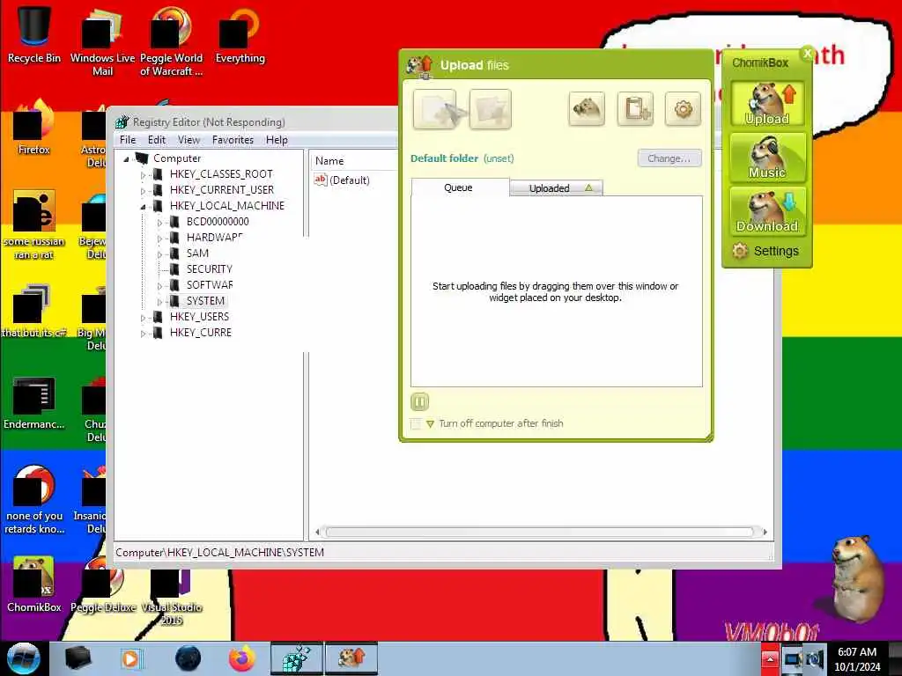Select the SECURITY key in registry tree
Viewport: 902px width, 676px height.
[x=209, y=269]
